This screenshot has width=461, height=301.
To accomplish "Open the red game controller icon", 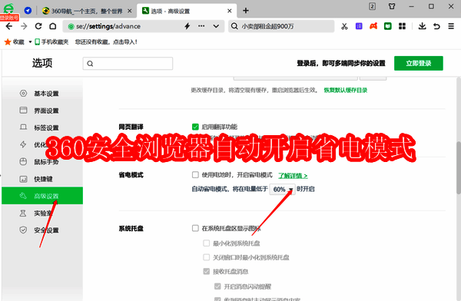I will (x=373, y=26).
